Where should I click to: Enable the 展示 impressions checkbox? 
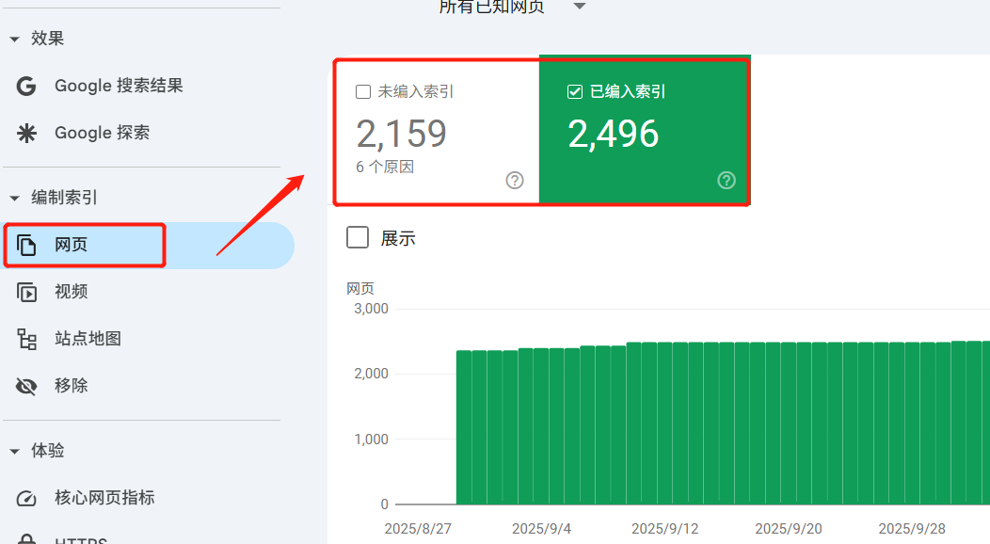pos(357,237)
